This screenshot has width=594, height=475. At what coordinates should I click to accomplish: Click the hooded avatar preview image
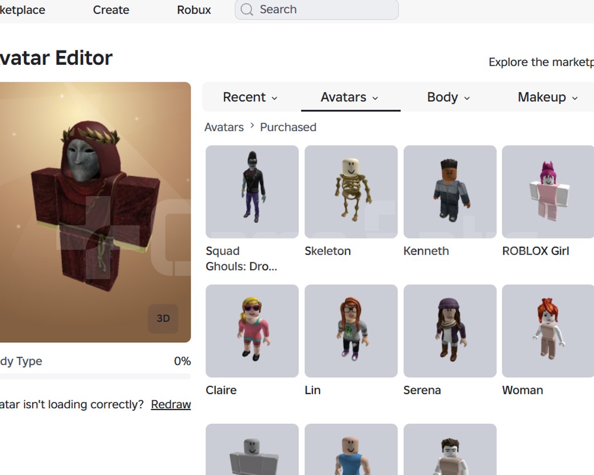tap(95, 212)
